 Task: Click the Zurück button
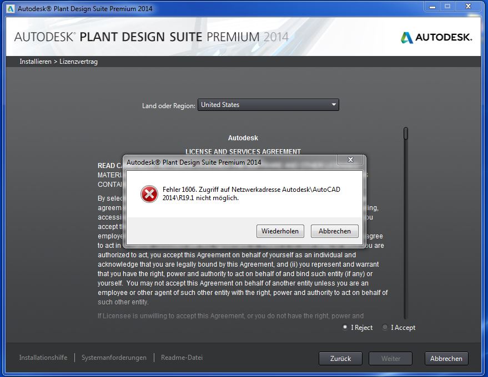(340, 358)
